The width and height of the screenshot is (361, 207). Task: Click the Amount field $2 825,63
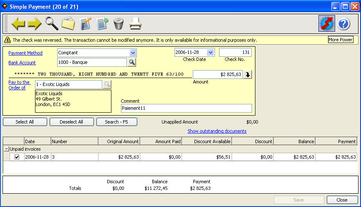(x=217, y=74)
